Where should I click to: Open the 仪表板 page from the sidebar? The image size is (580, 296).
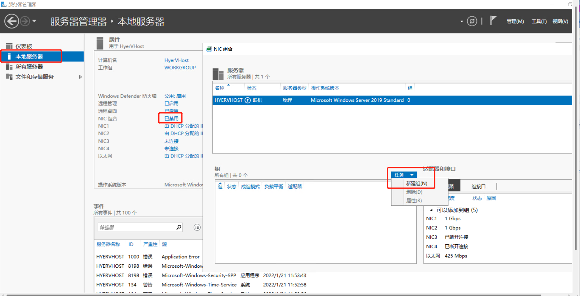coord(23,46)
